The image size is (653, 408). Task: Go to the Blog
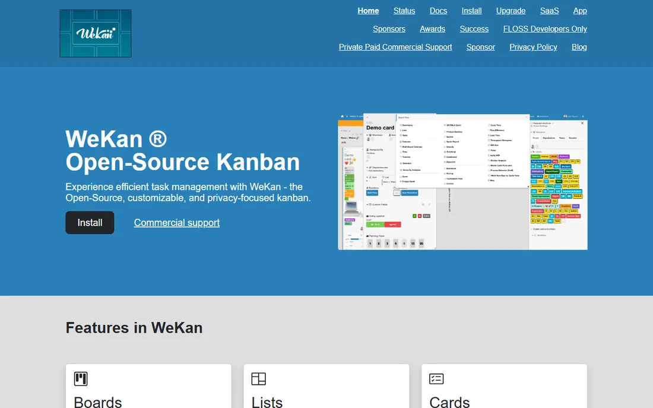click(579, 47)
